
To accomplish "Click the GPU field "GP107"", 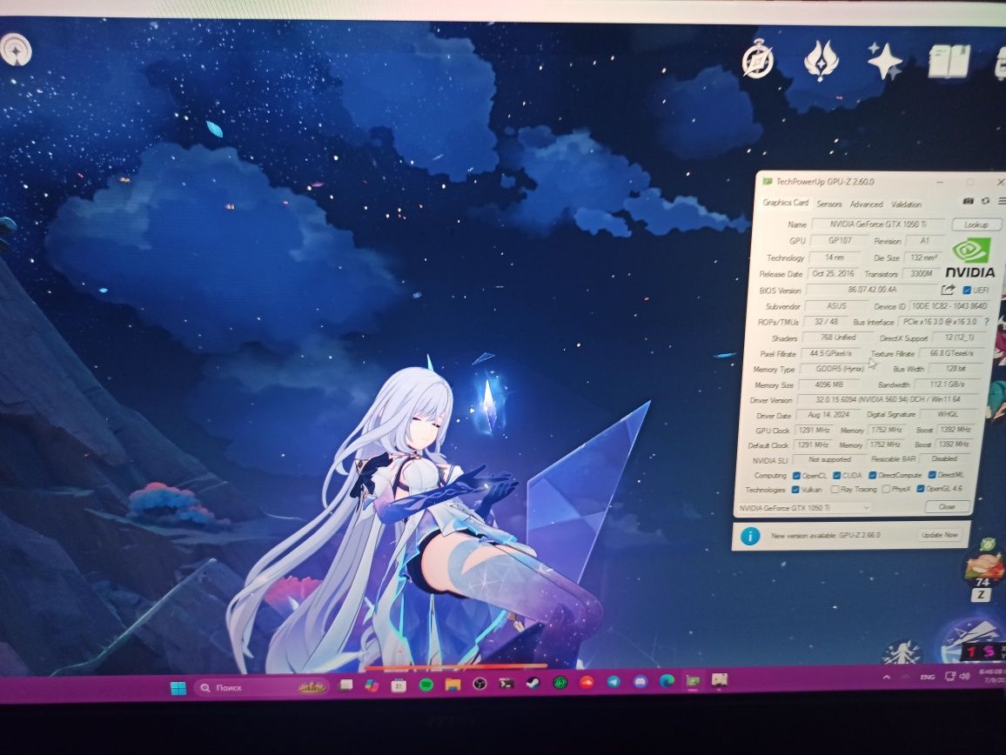I will coord(840,241).
